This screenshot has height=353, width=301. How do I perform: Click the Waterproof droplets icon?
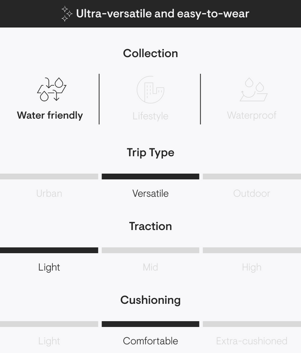click(x=253, y=89)
